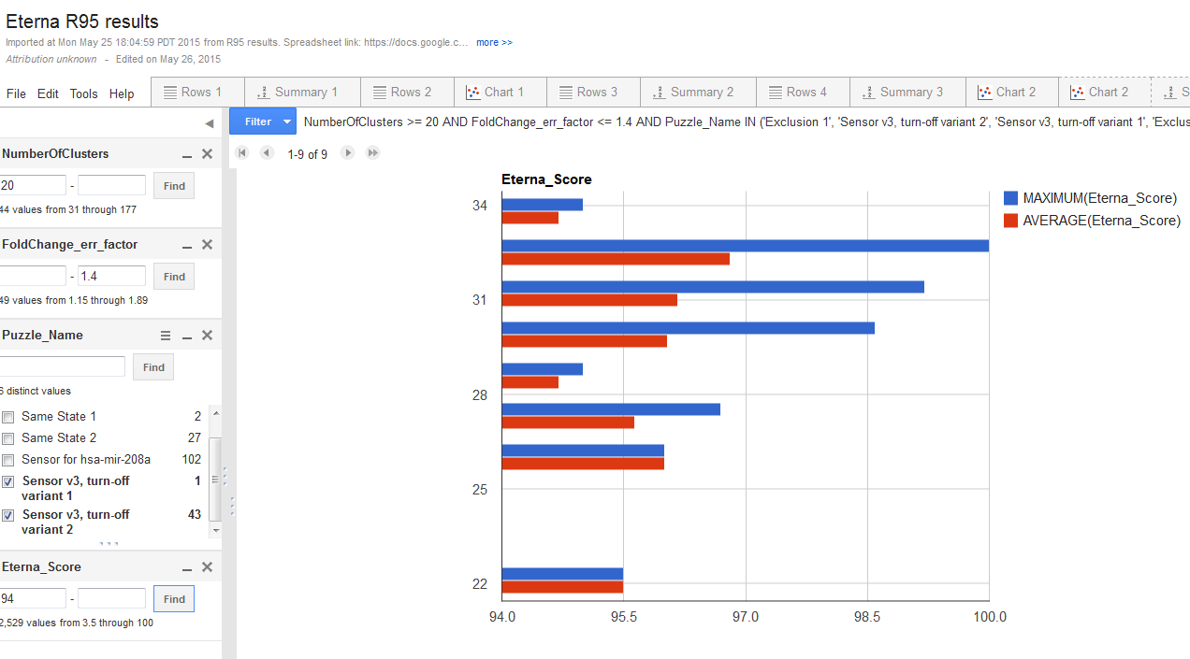Open the blue Filter dropdown arrow
Image resolution: width=1190 pixels, height=659 pixels.
[x=287, y=122]
